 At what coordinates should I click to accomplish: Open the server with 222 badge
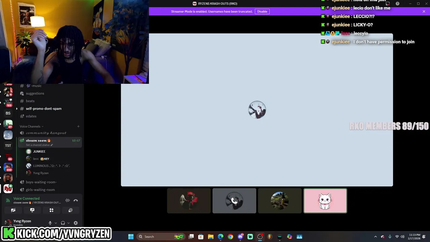(x=8, y=167)
